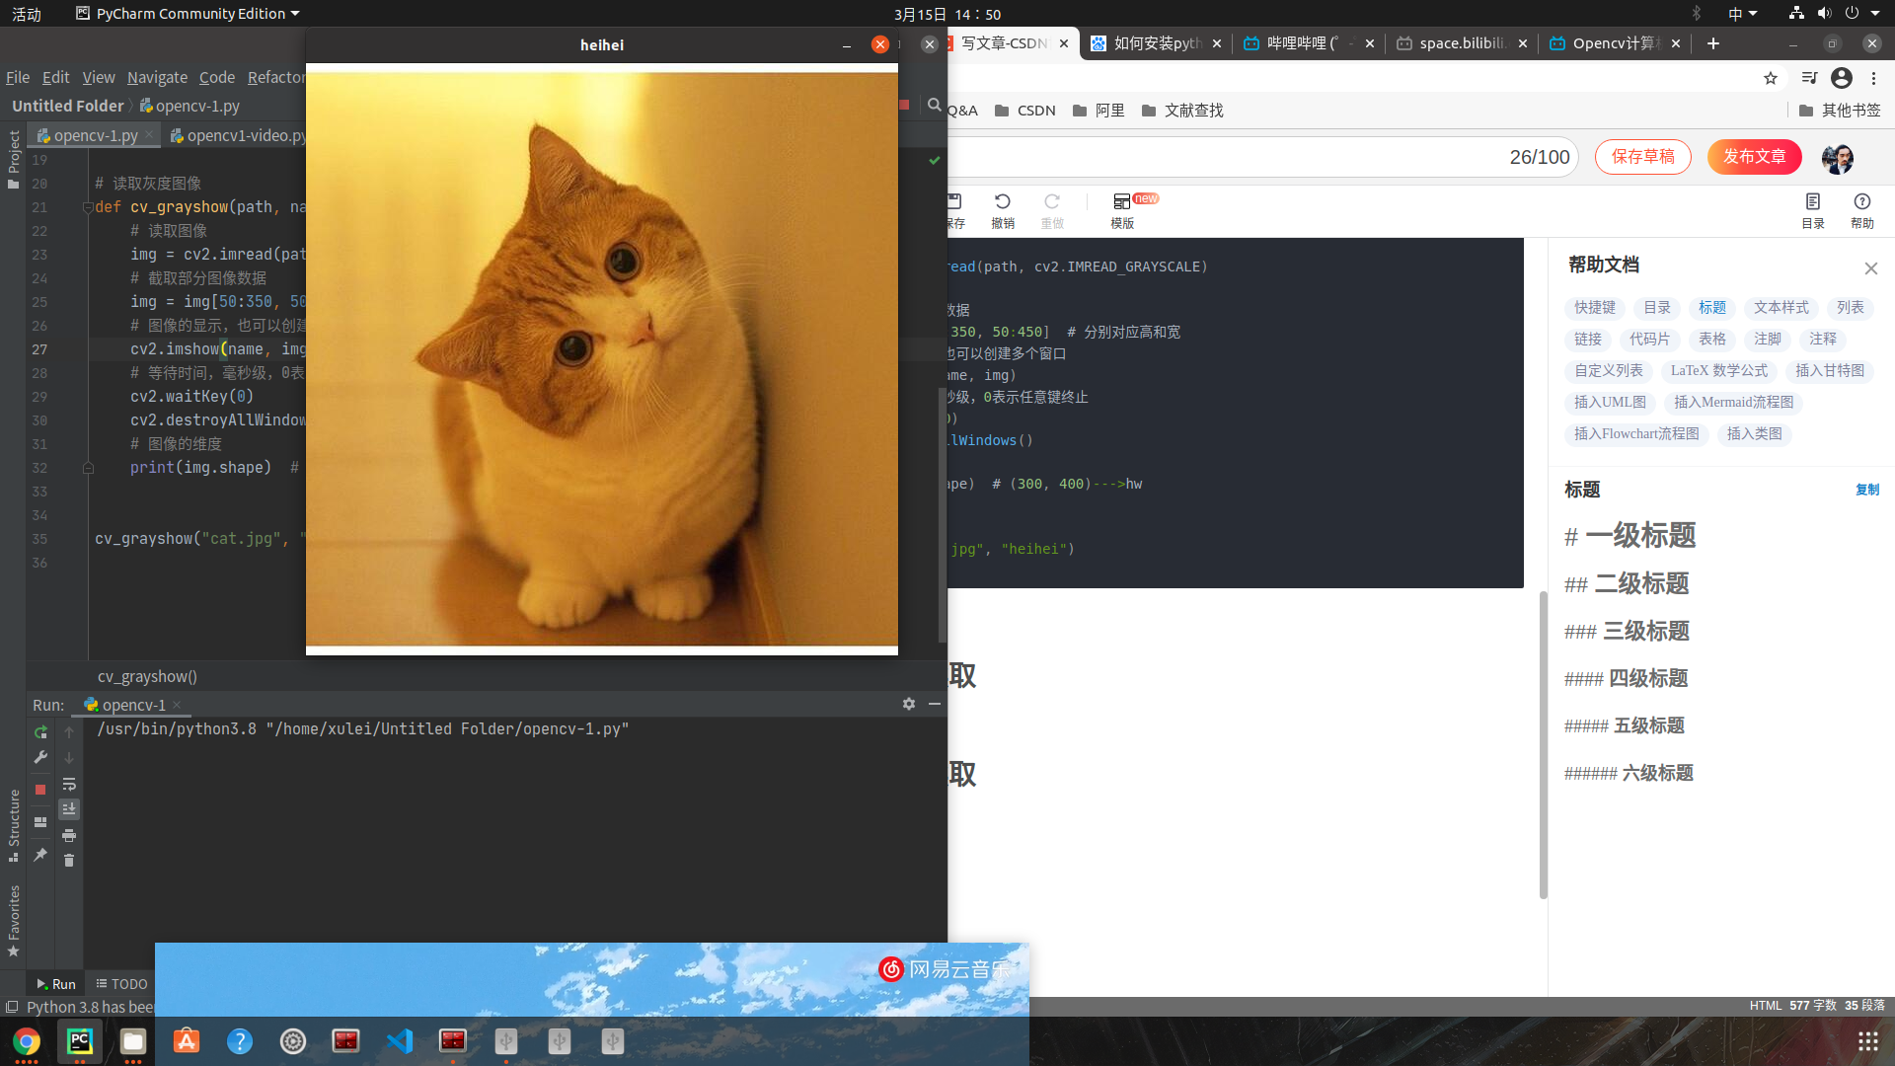The image size is (1895, 1066).
Task: Switch to opencv1-video.py editor tab
Action: tap(237, 135)
